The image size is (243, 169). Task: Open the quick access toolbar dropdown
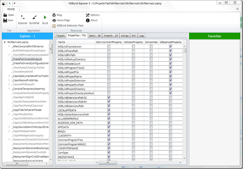[14, 3]
